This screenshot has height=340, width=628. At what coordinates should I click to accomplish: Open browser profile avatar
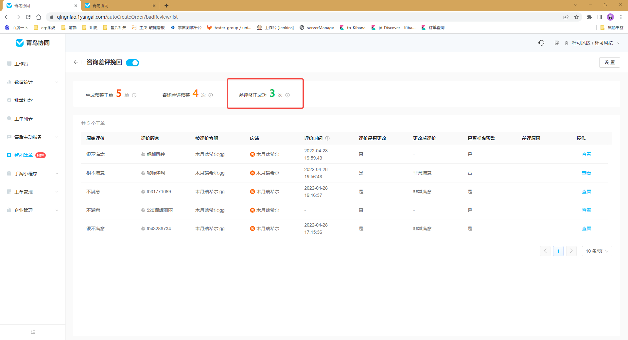(x=610, y=17)
